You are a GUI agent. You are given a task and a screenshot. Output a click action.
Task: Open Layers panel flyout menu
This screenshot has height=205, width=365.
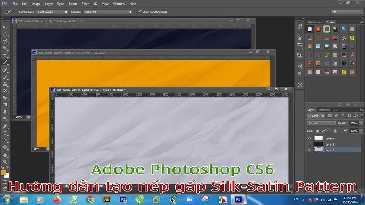[x=361, y=110]
